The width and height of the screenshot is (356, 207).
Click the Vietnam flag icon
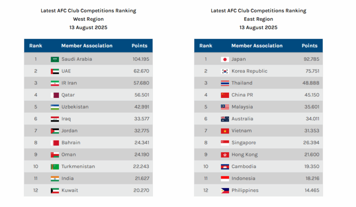coord(225,131)
